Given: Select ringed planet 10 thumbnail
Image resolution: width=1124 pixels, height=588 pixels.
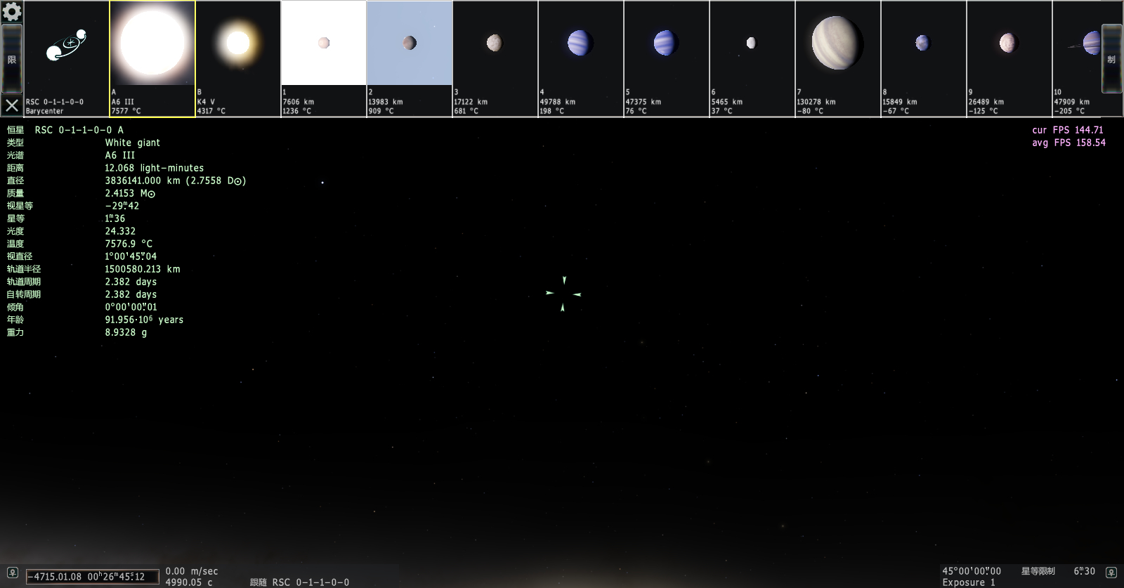Looking at the screenshot, I should point(1077,59).
